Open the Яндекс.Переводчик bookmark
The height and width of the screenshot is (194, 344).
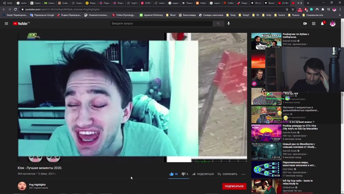click(69, 15)
